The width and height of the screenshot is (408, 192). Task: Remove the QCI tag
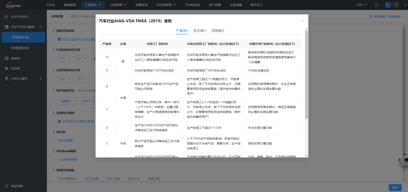coord(85,59)
